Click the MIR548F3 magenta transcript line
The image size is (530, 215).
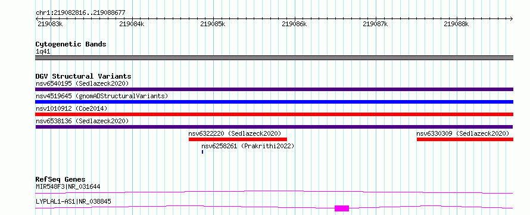point(274,192)
